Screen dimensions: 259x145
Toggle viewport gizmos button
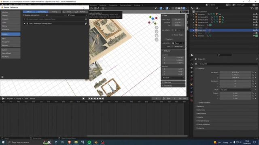(161, 8)
